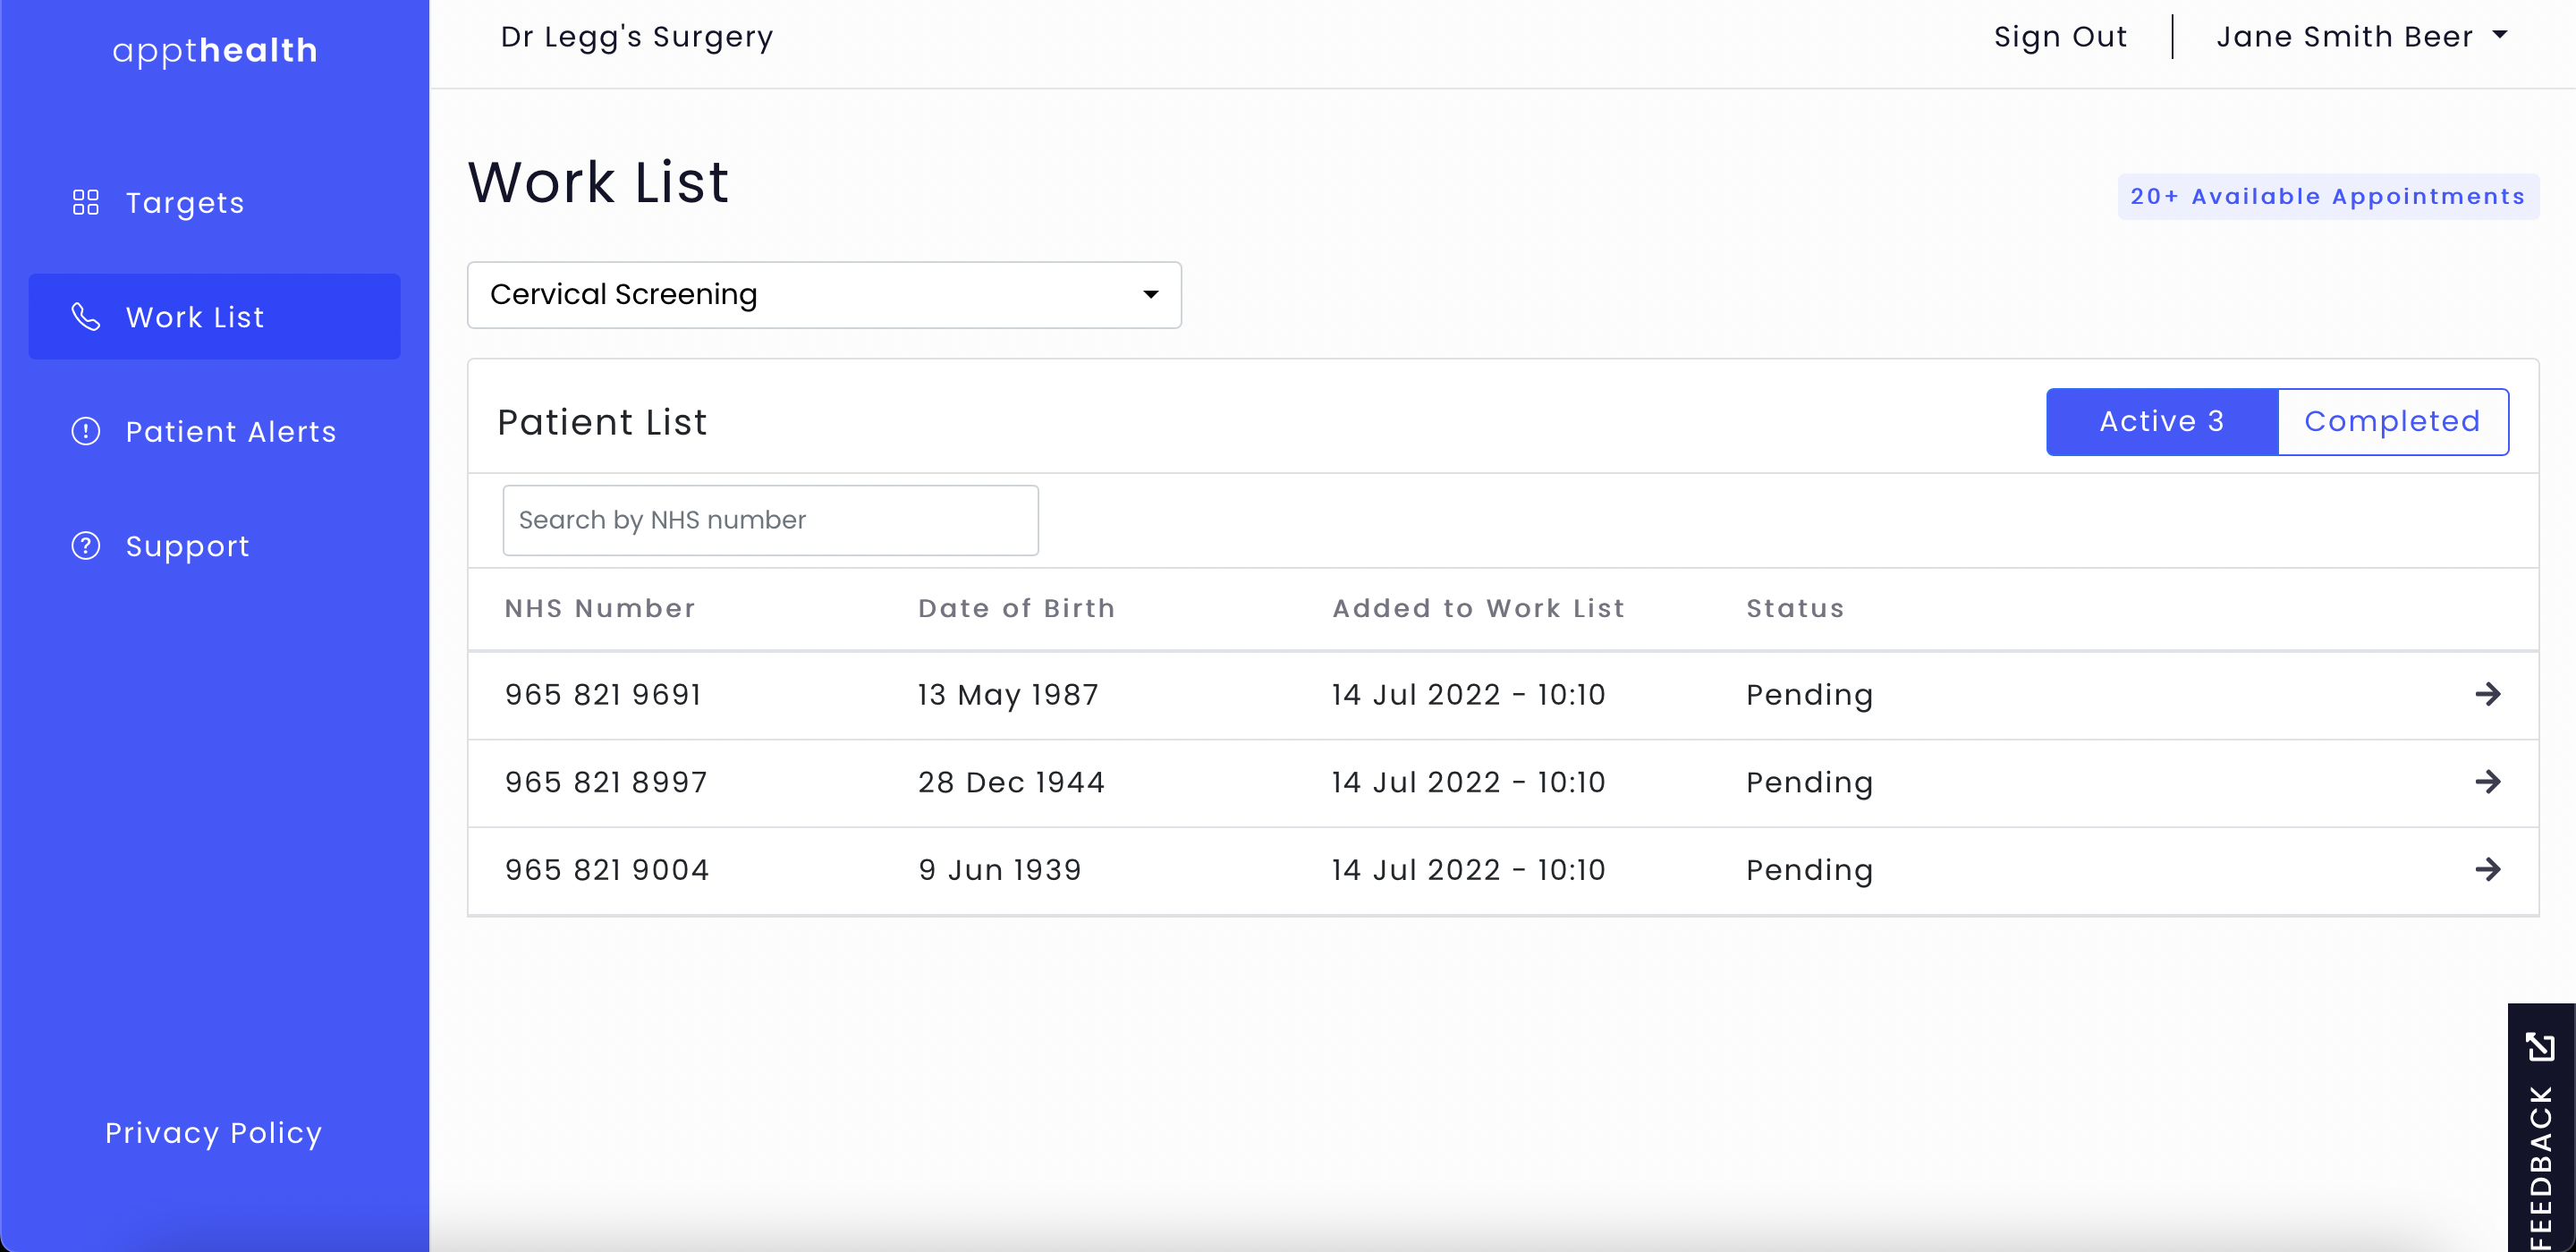2576x1252 pixels.
Task: Click the Patient Alerts exclamation icon
Action: (86, 431)
